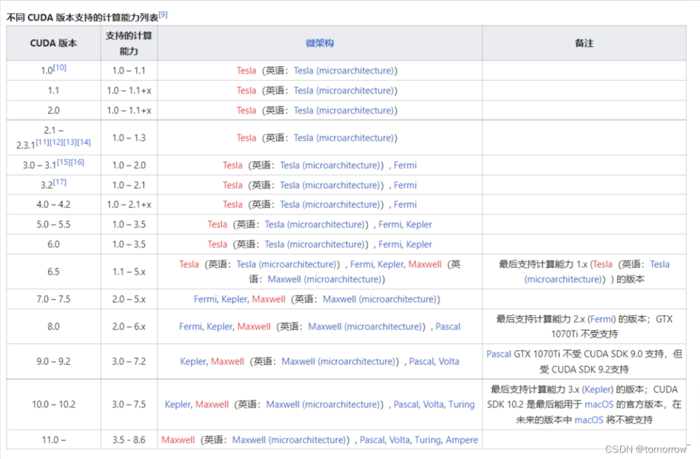
Task: Click the Maxwell link in the 7.0–7.5 row
Action: pyautogui.click(x=269, y=299)
